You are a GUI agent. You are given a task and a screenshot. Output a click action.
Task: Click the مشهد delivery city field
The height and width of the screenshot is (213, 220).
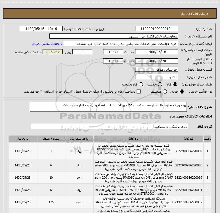(x=156, y=77)
